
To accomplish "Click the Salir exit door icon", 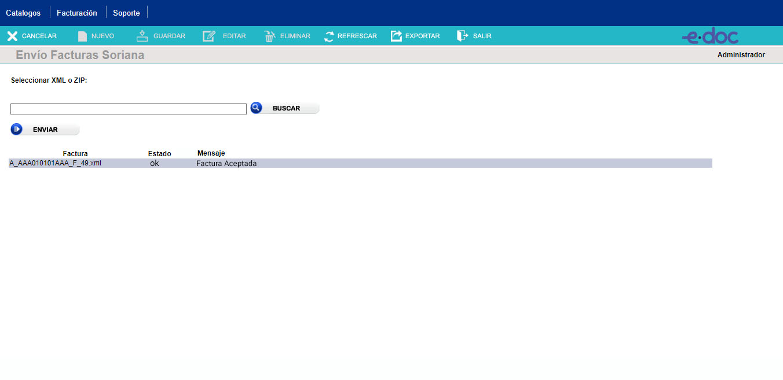I will [x=462, y=36].
